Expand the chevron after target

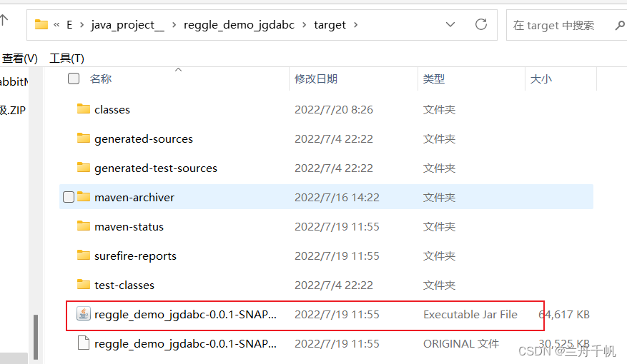[x=355, y=25]
